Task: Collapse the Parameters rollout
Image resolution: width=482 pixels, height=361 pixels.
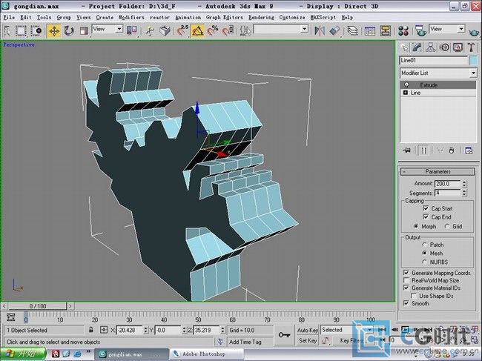Action: [438, 171]
